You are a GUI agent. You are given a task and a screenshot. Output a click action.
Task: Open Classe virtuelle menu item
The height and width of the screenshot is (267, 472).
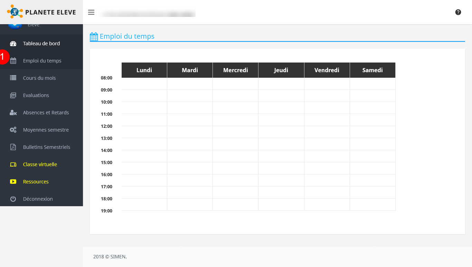click(x=40, y=164)
